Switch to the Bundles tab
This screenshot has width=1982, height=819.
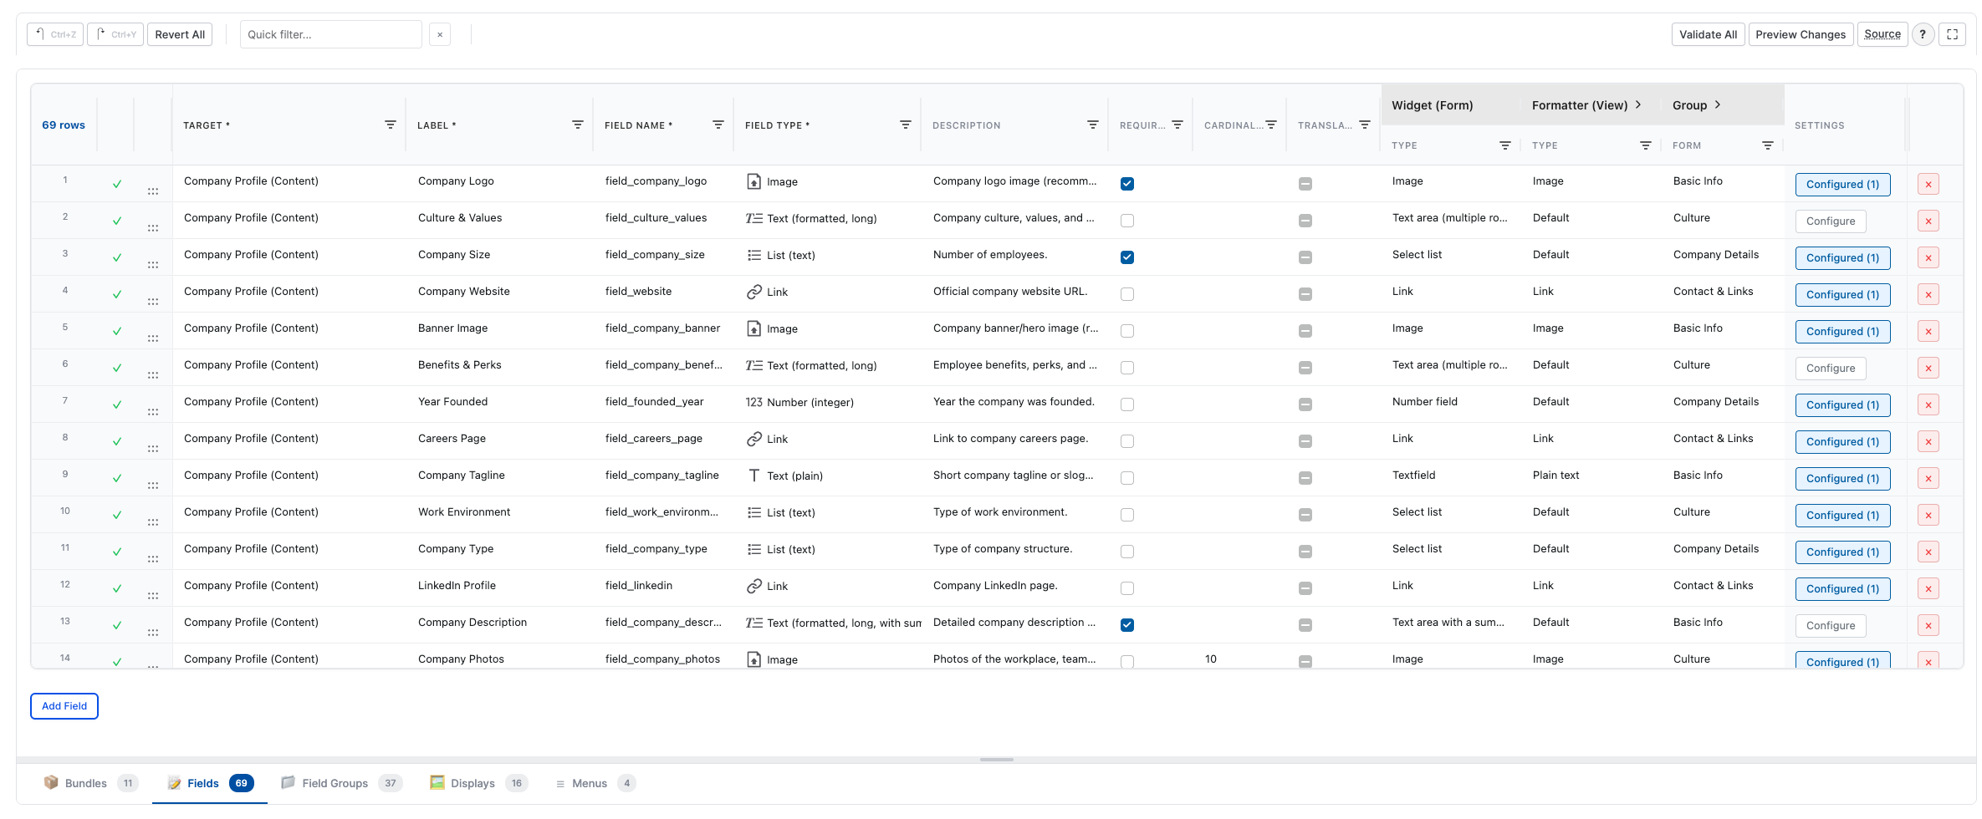tap(90, 783)
